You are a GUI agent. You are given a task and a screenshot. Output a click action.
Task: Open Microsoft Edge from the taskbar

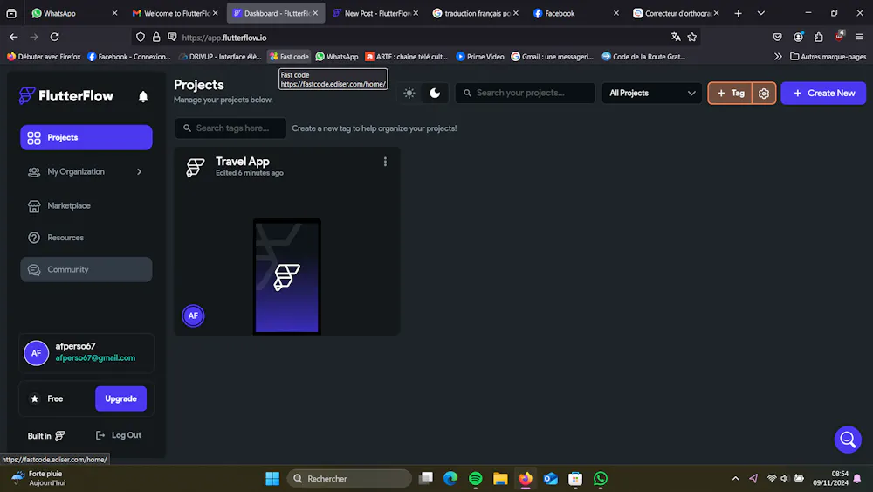pos(450,479)
